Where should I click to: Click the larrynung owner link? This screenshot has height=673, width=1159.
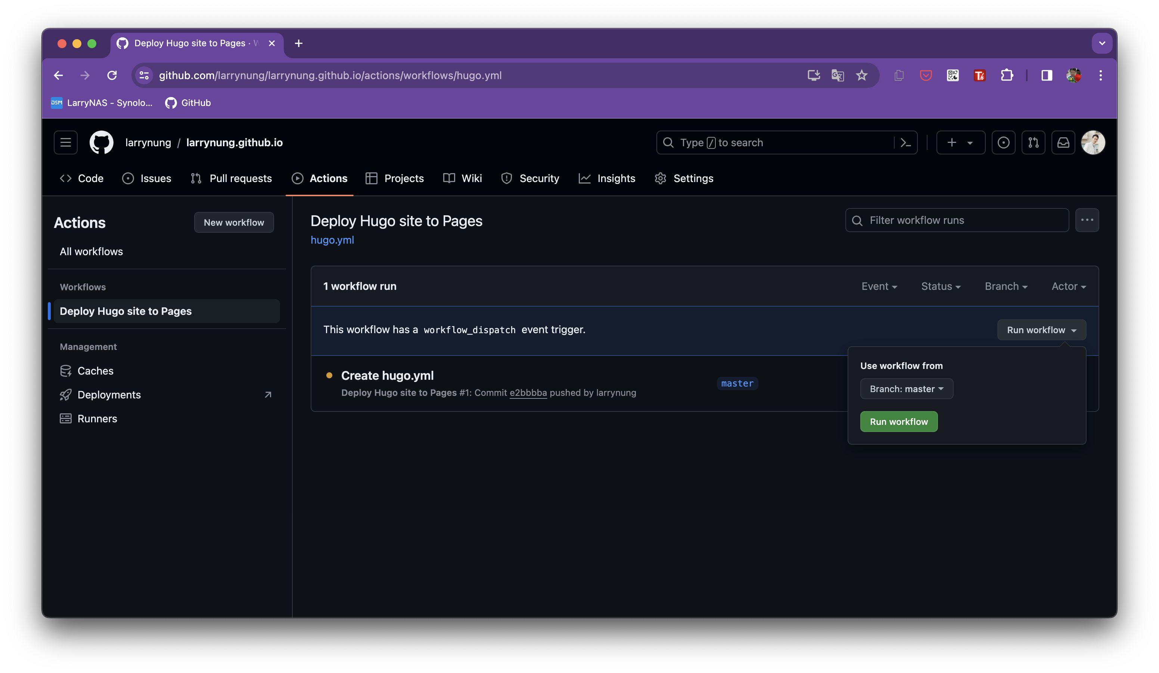click(x=148, y=143)
